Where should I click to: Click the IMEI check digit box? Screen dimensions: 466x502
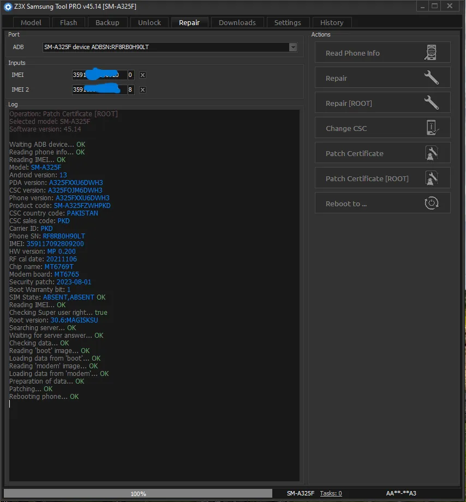(130, 75)
